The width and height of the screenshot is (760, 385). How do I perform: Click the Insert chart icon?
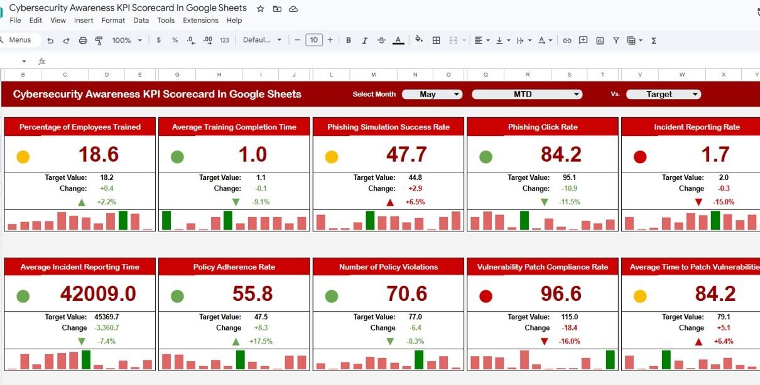[600, 40]
